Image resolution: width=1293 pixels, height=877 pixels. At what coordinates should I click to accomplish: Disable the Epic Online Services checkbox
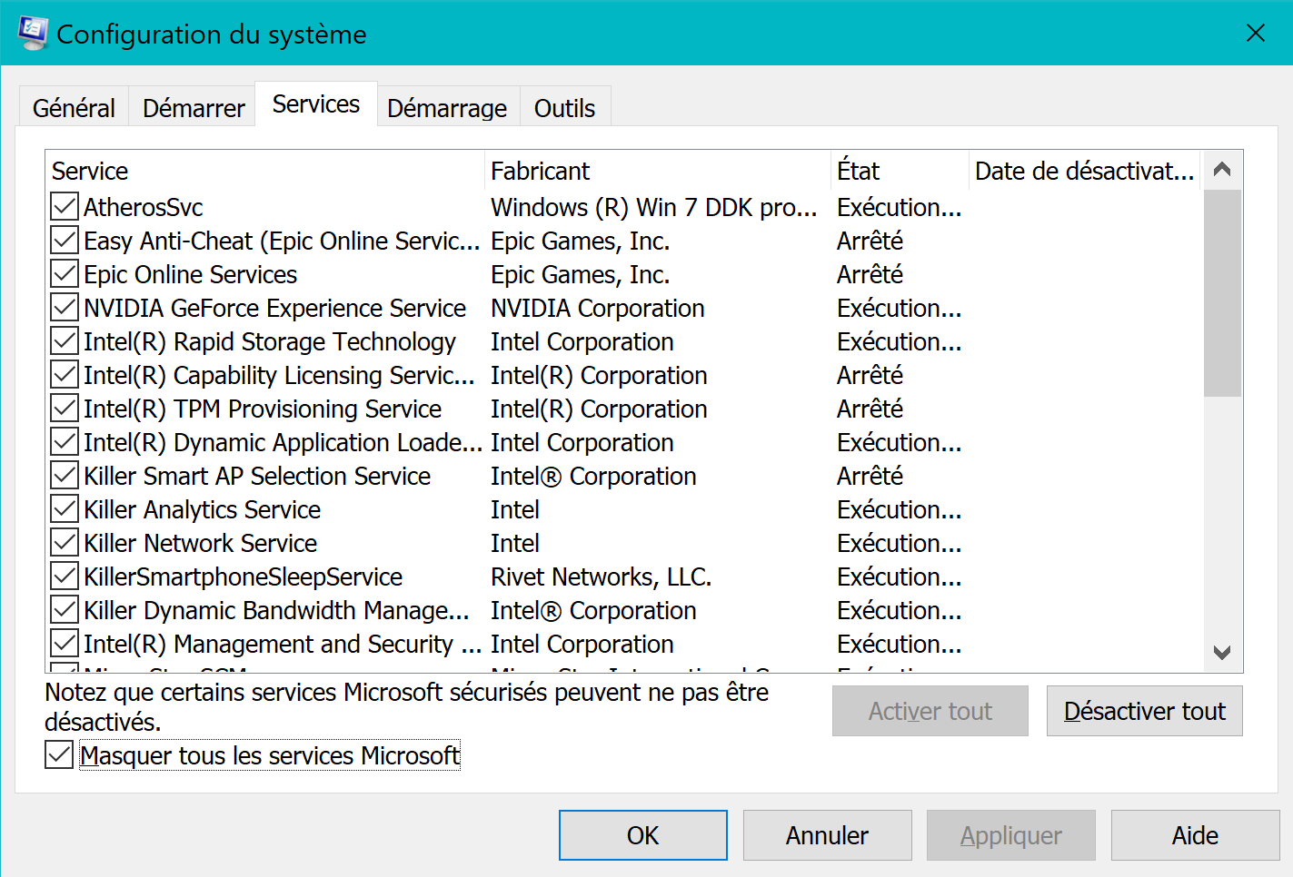65,274
